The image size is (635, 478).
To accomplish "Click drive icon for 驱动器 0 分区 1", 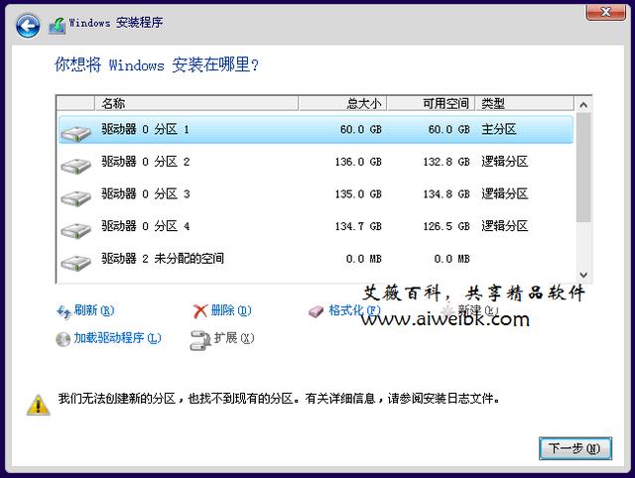I will 75,133.
